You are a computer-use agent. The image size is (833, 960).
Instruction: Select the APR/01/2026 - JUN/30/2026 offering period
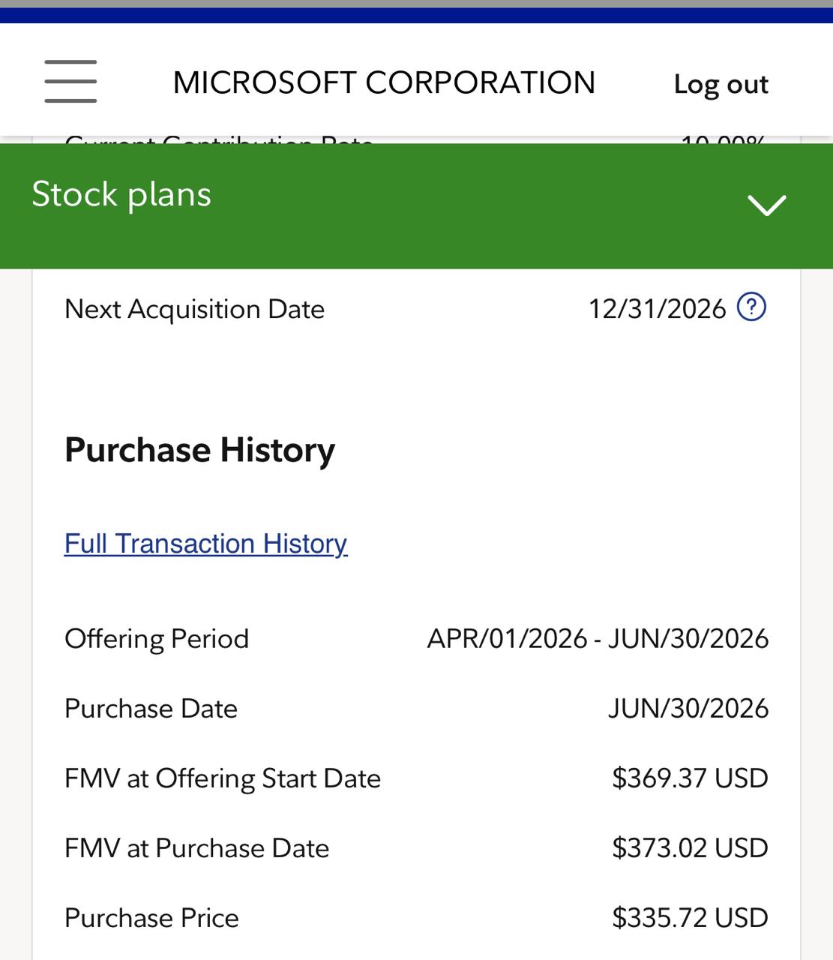598,639
